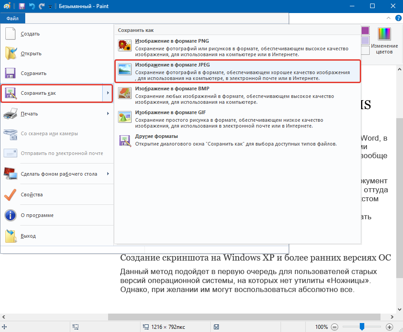Select Другие форматы menu entry
The height and width of the screenshot is (332, 403).
238,140
